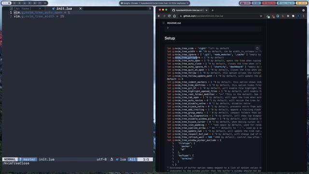Open Chrome tab search dropdown at top right

pos(304,10)
